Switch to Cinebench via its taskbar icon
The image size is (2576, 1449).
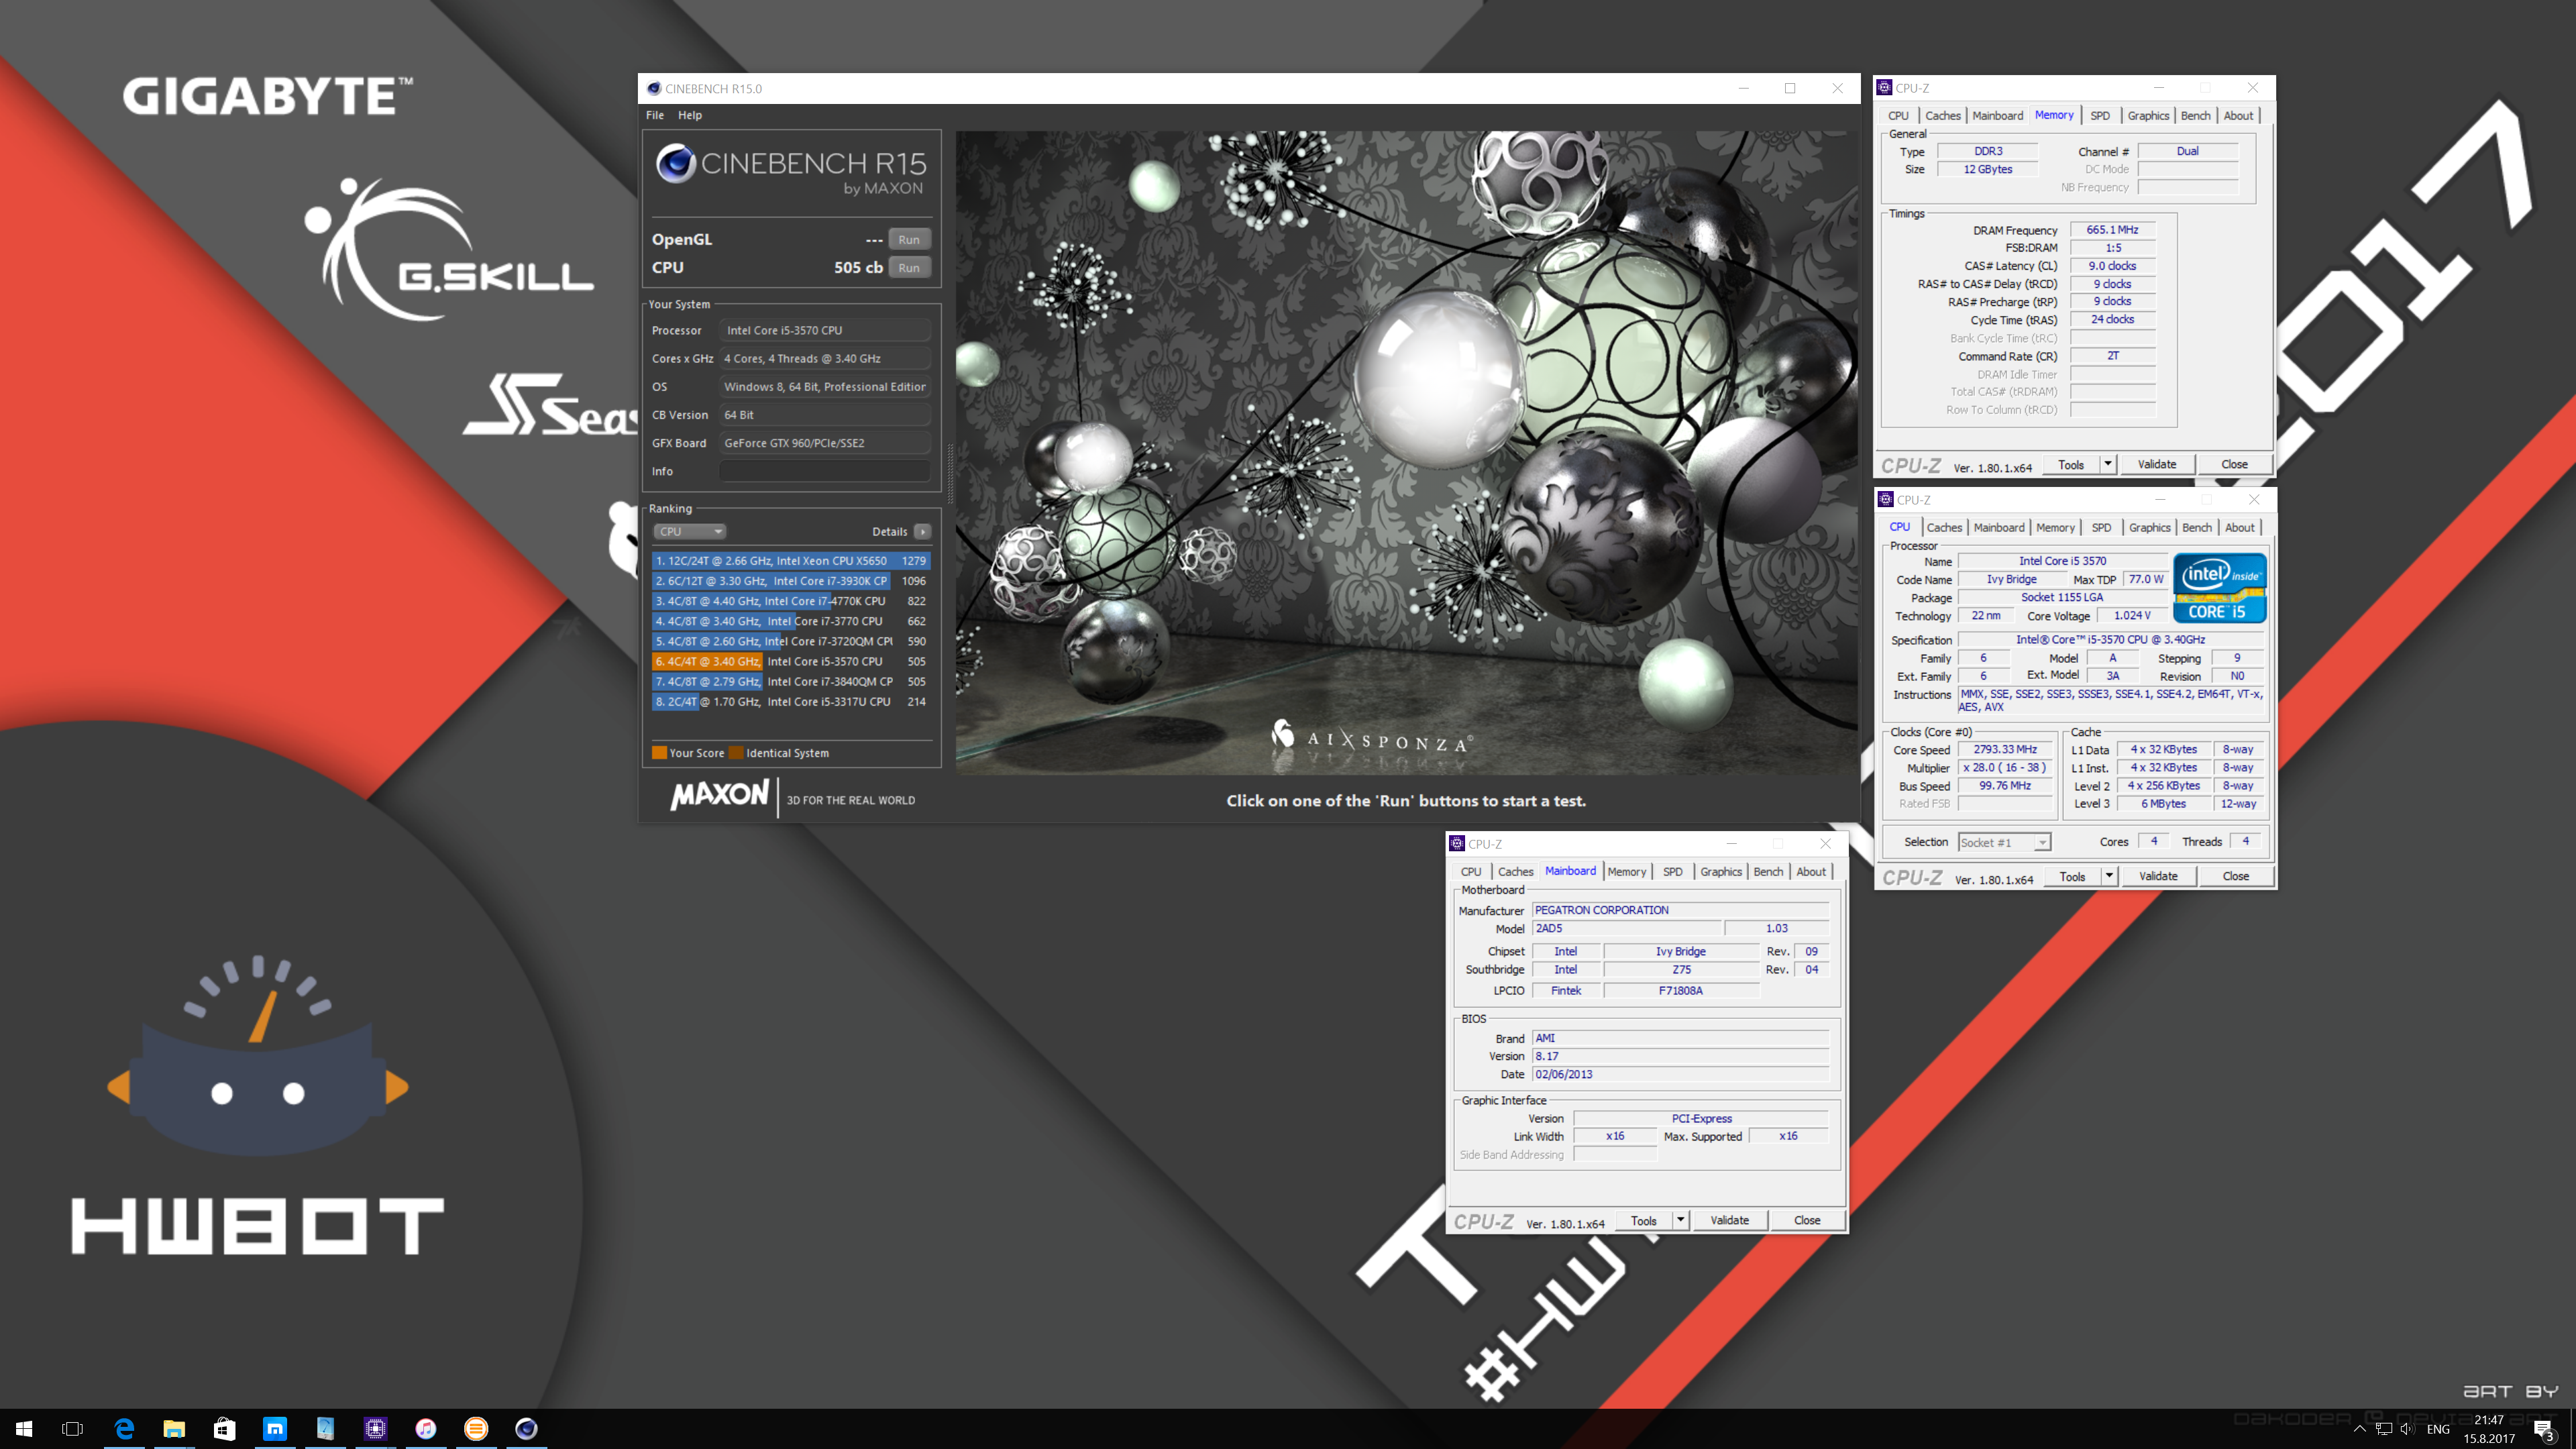coord(526,1429)
